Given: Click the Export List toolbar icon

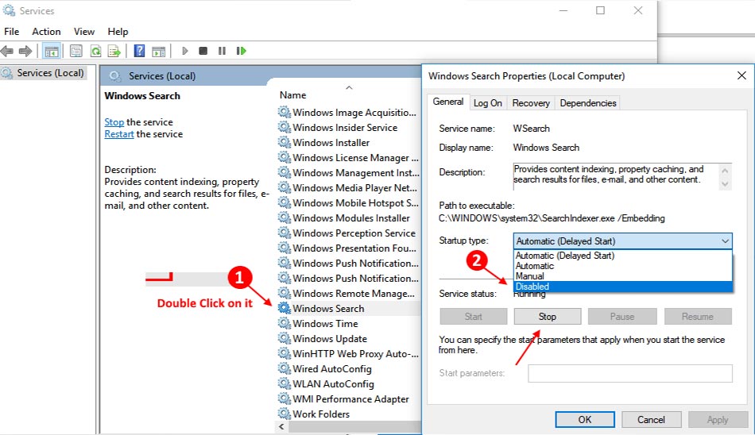Looking at the screenshot, I should point(114,51).
